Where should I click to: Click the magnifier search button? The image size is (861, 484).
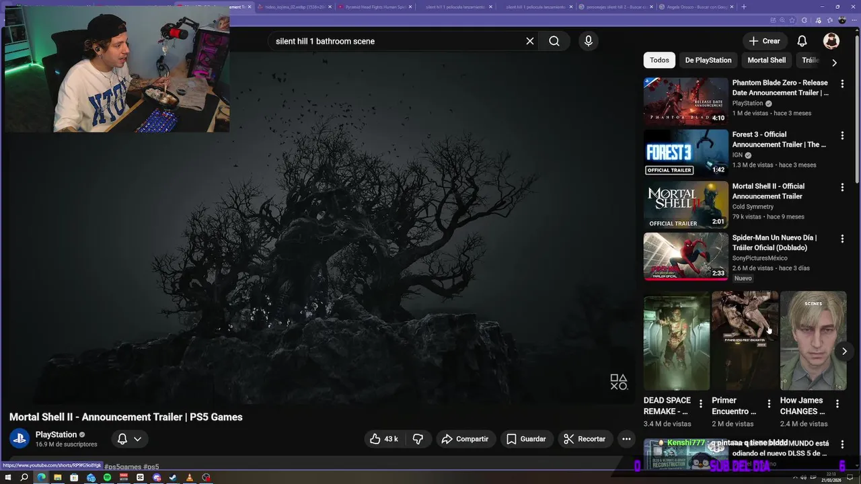tap(554, 41)
